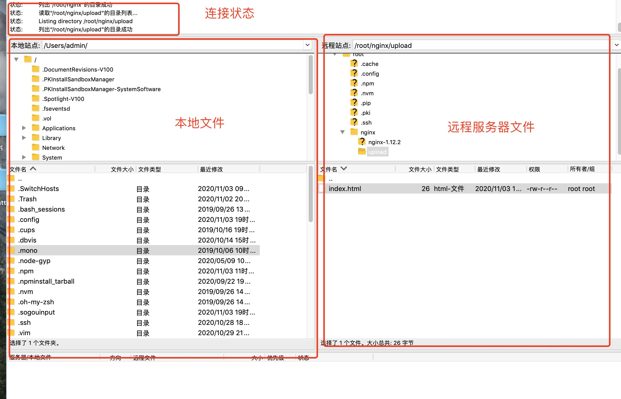The image size is (621, 399).
Task: Sort remote files by 权限 column header
Action: (534, 169)
